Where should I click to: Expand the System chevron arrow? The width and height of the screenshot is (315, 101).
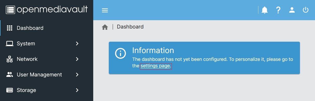click(77, 44)
